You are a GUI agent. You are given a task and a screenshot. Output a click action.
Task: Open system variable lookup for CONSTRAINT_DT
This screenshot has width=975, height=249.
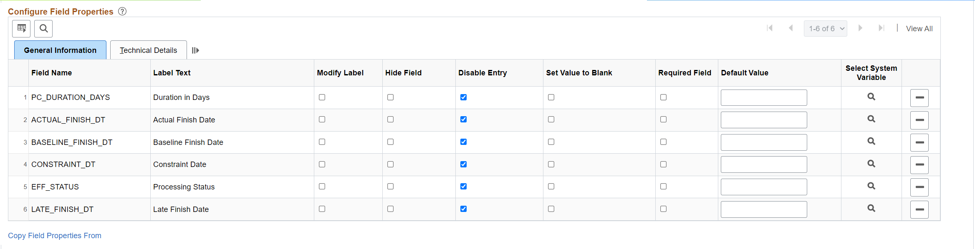(871, 164)
